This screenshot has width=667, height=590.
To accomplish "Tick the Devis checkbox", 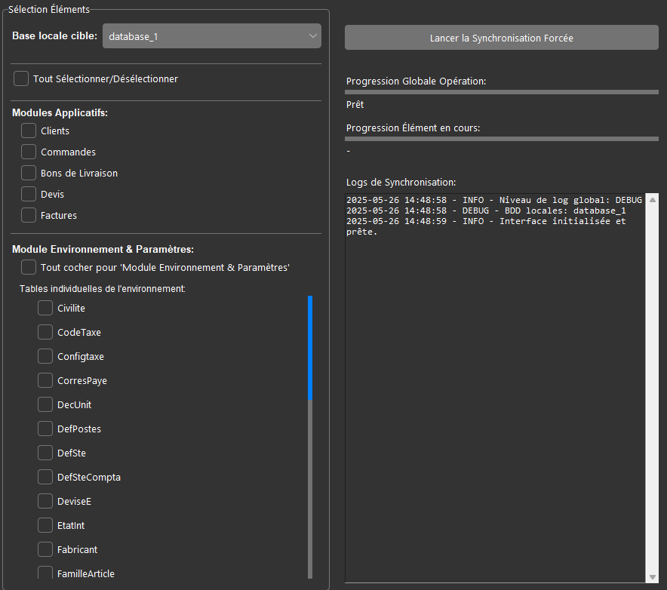I will 29,194.
